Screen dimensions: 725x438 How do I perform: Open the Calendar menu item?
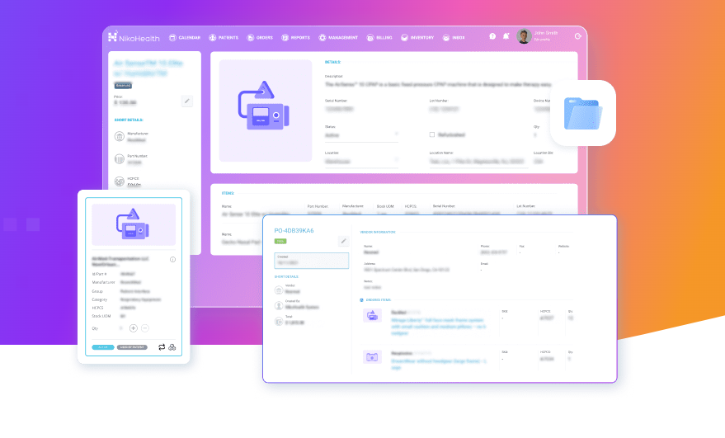click(x=185, y=37)
